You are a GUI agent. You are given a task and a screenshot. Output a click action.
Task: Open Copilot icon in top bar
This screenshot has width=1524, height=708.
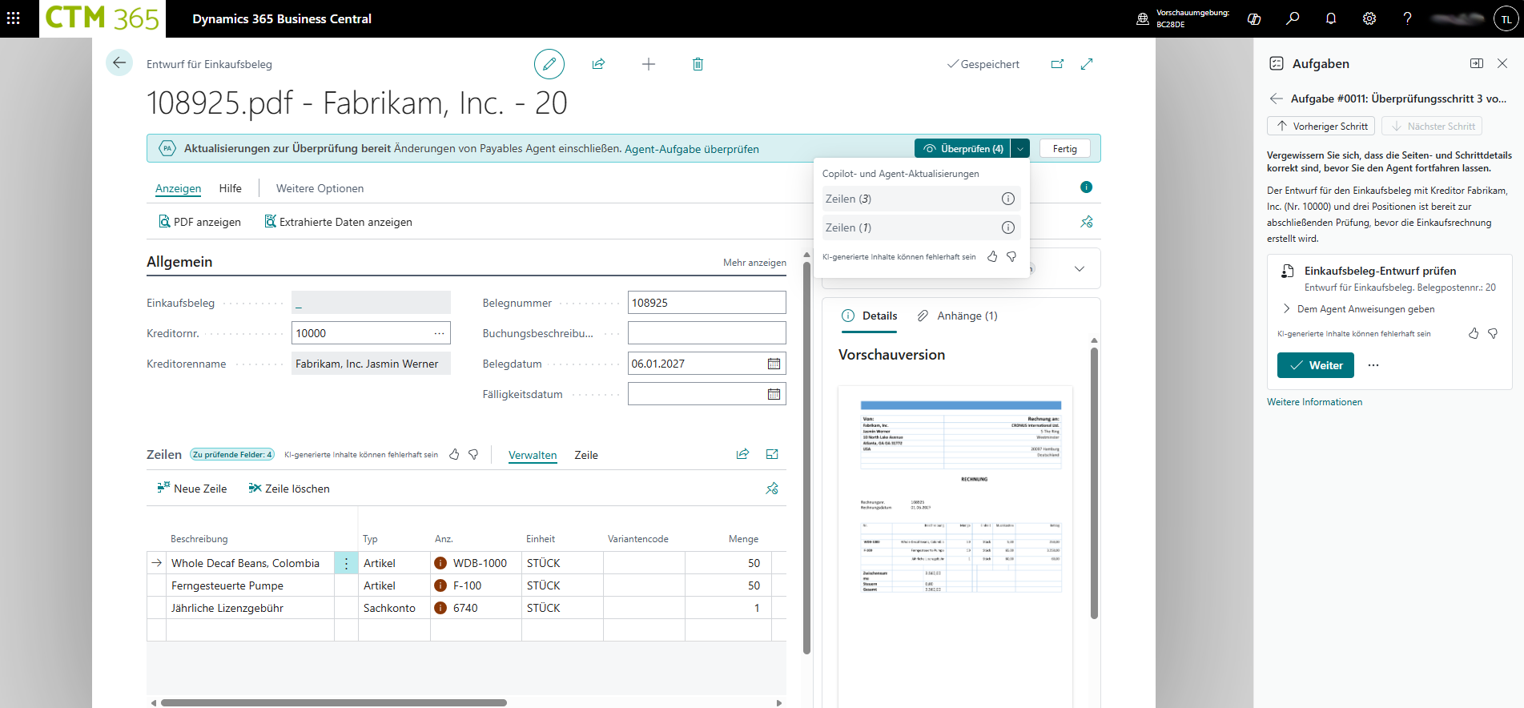[x=1254, y=19]
